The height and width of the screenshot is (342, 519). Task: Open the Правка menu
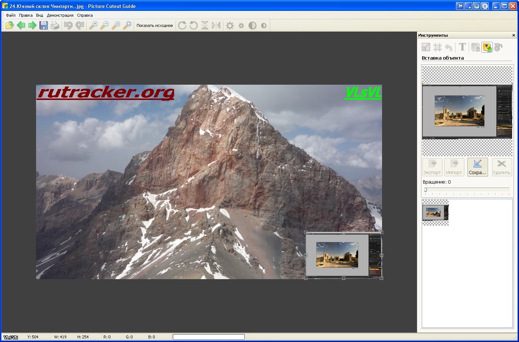26,15
